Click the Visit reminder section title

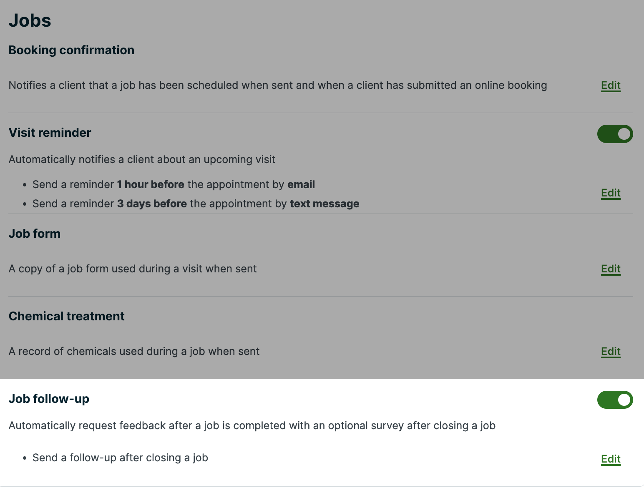50,133
